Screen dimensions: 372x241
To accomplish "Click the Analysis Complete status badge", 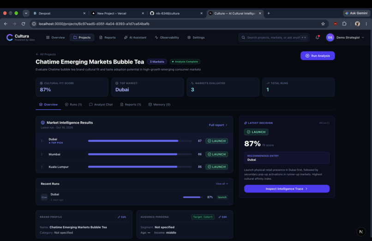I will 185,62.
